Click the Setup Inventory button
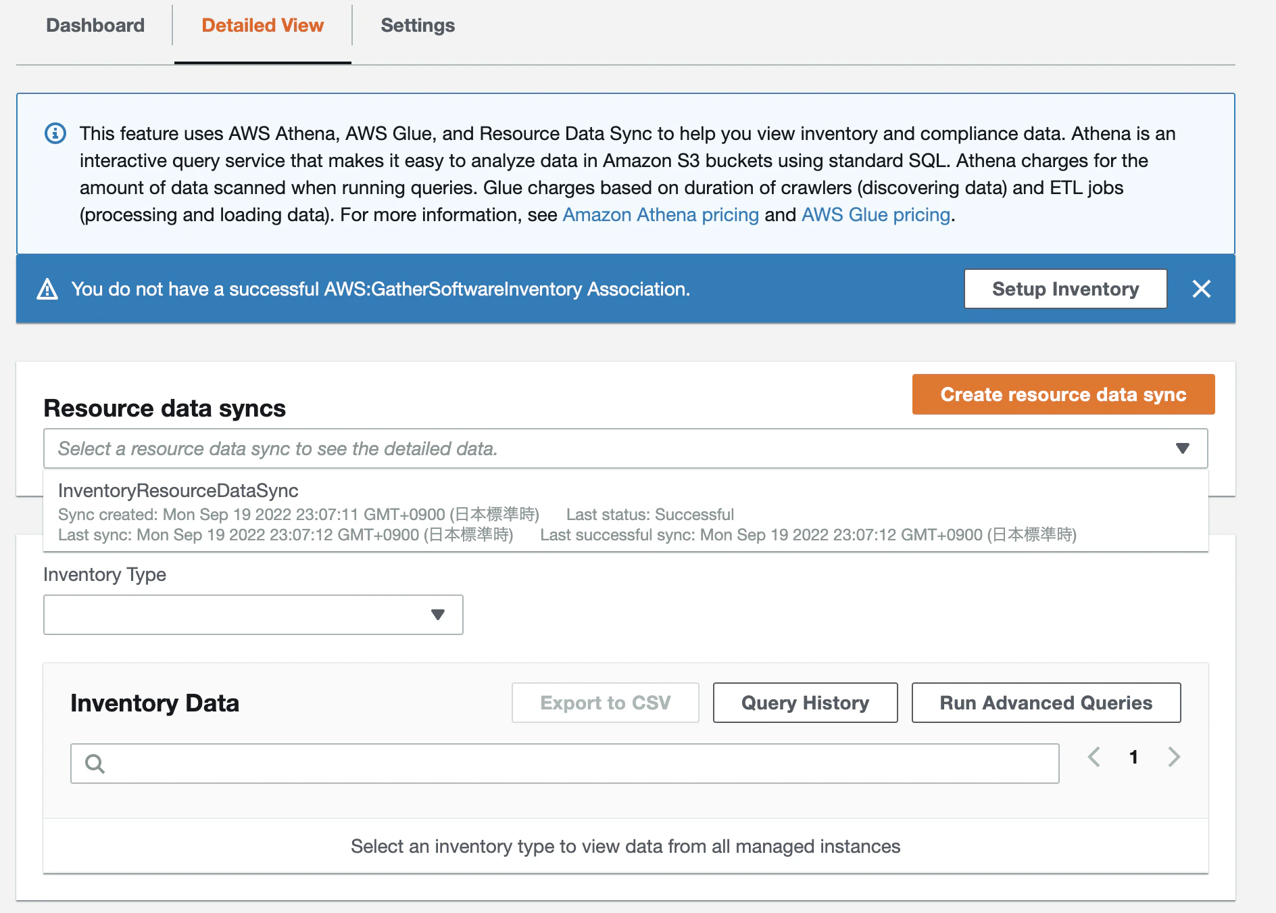 coord(1065,289)
